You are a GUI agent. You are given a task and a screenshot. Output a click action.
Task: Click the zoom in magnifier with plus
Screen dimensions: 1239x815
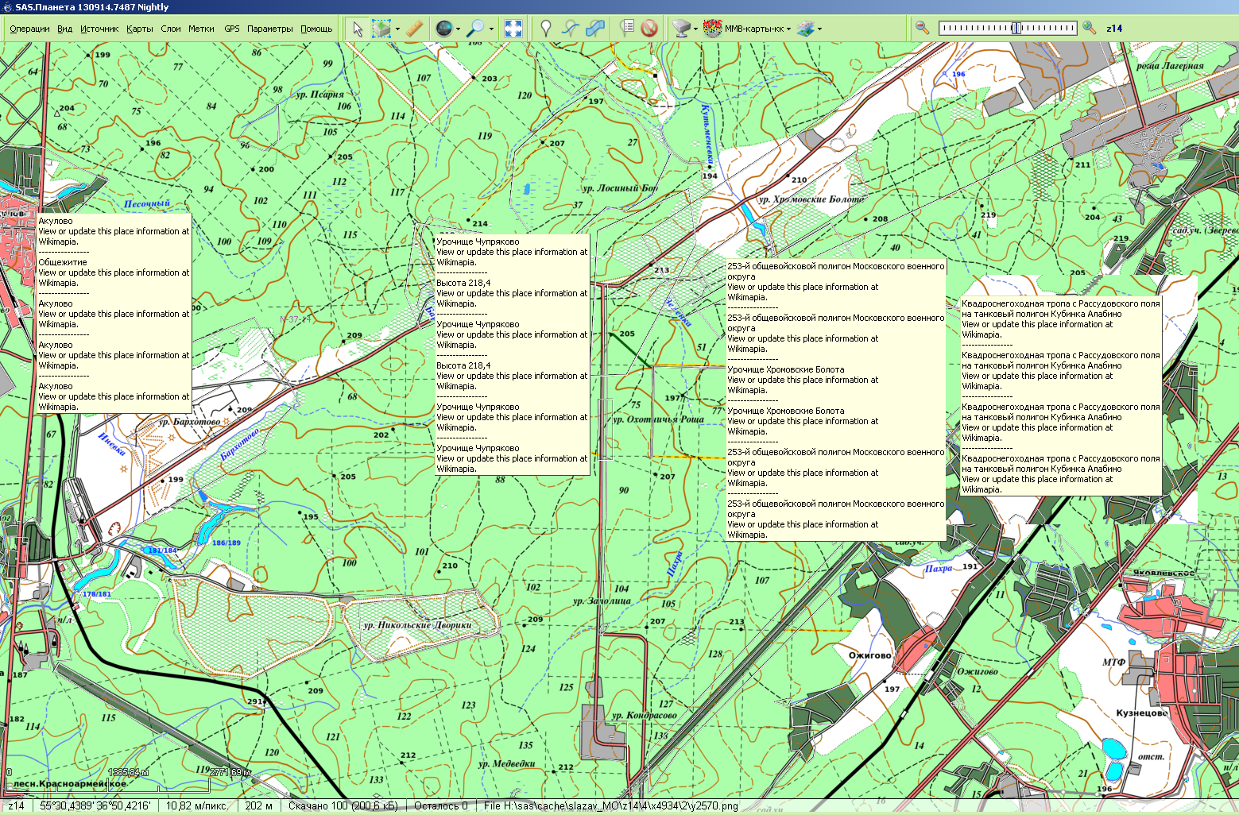1090,28
